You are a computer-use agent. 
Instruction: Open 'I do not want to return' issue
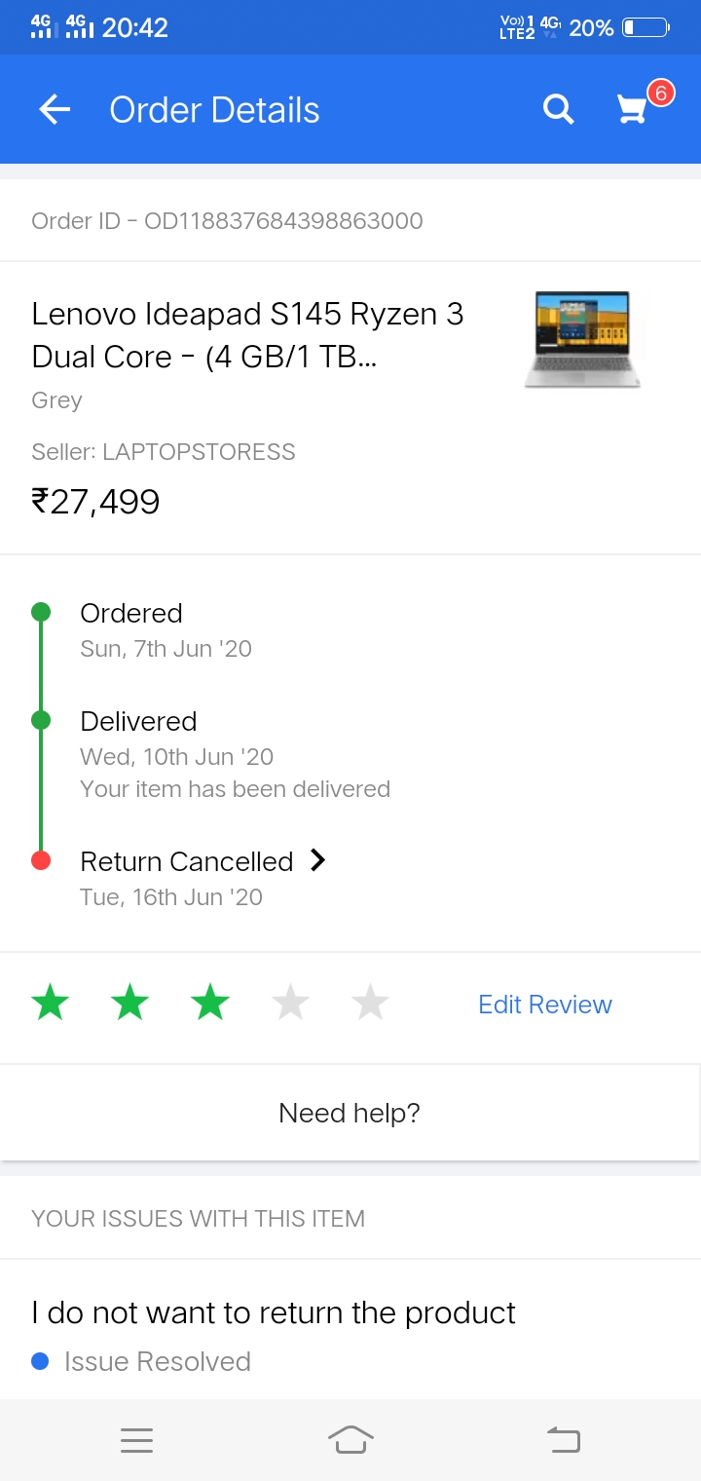point(274,1312)
